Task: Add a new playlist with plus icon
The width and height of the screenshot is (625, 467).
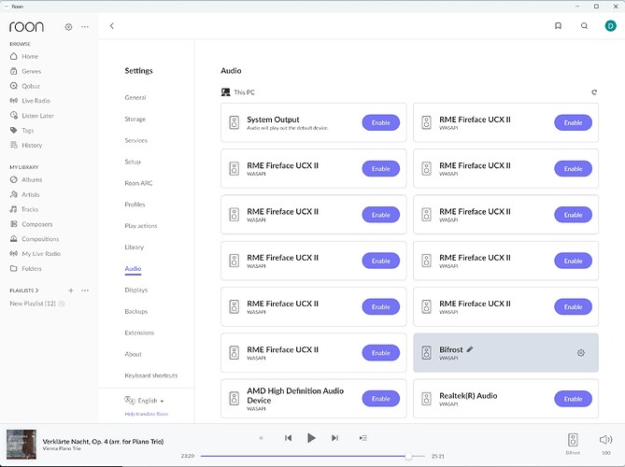Action: click(71, 290)
